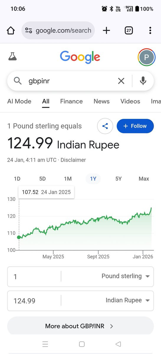Switch to the AI Mode tab
This screenshot has height=354, width=161.
click(x=19, y=101)
